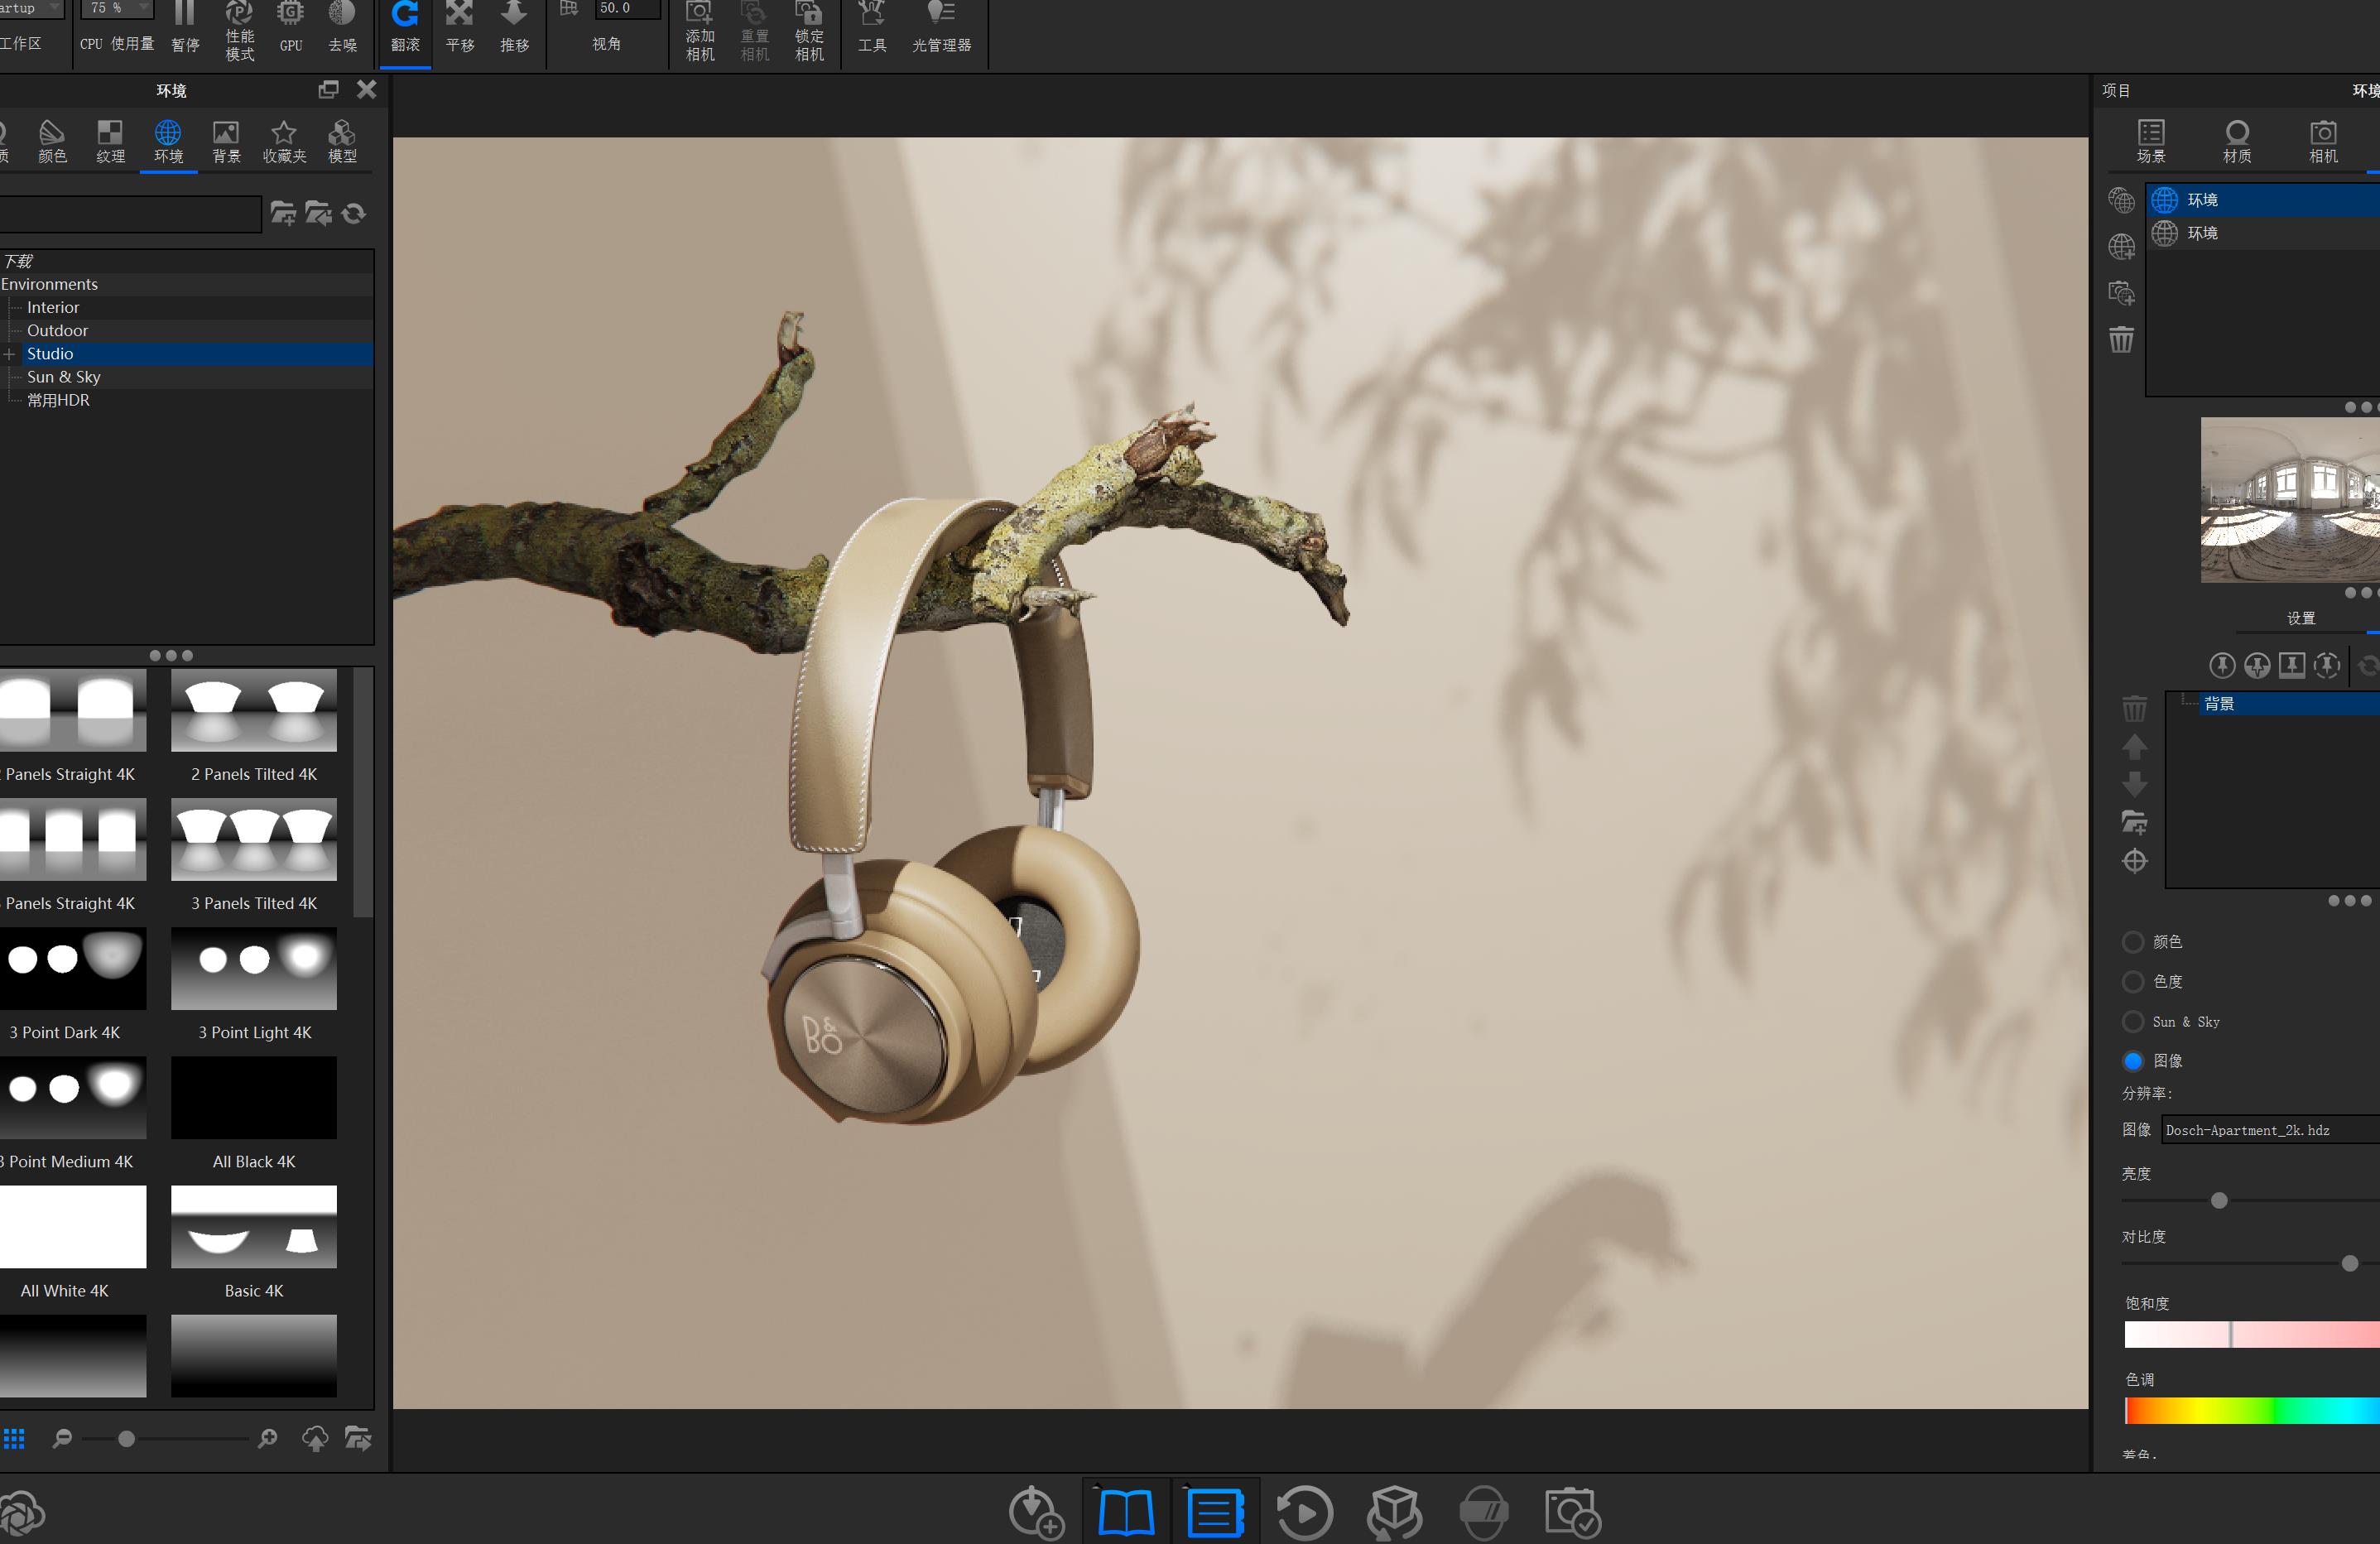Activate the 平移 pan tool

click(460, 28)
